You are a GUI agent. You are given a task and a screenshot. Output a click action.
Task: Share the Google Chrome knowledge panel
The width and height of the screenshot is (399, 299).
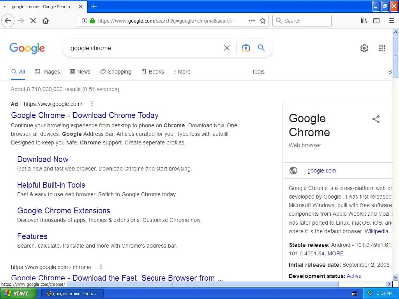pos(376,119)
